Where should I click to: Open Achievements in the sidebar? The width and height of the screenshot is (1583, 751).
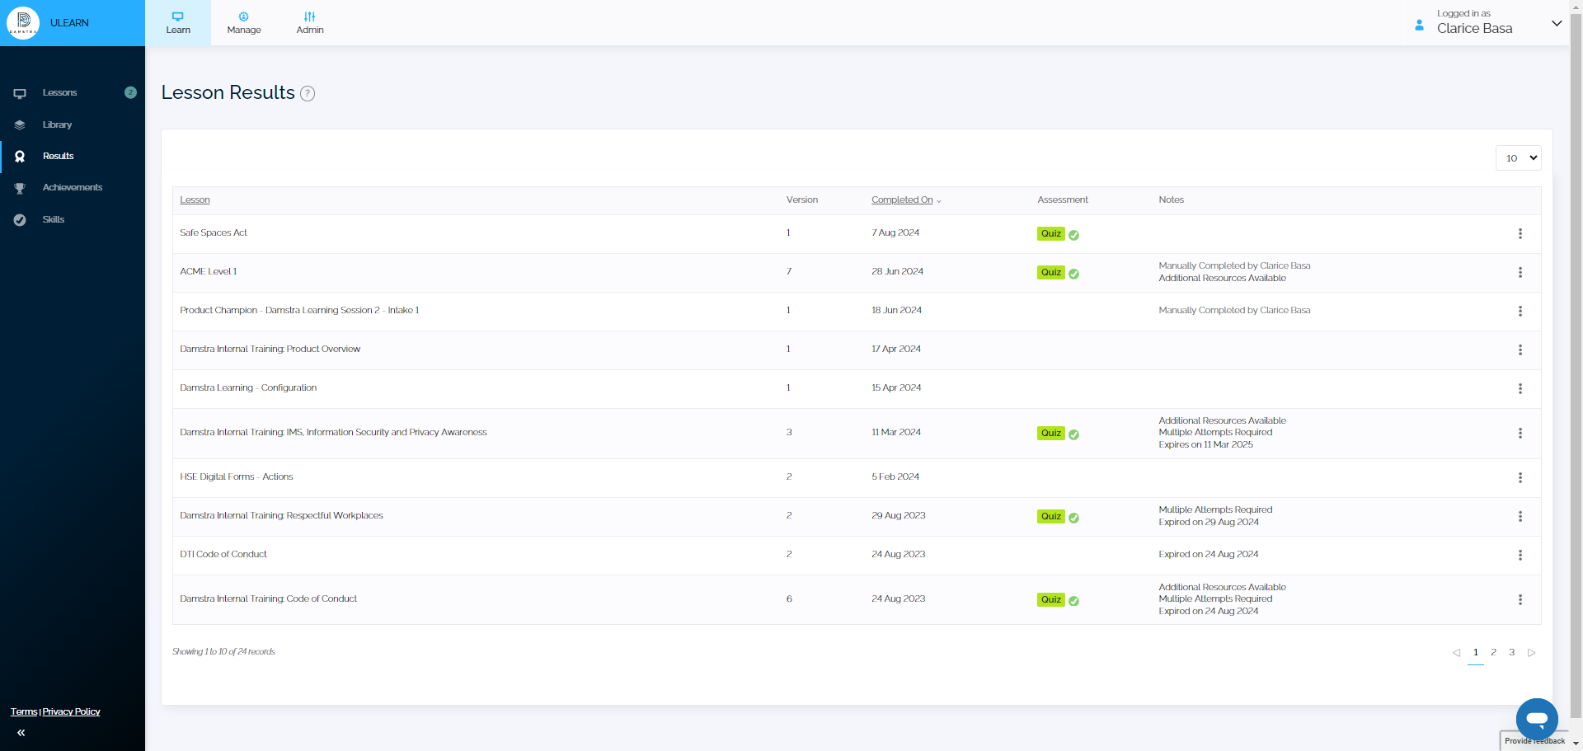tap(73, 188)
